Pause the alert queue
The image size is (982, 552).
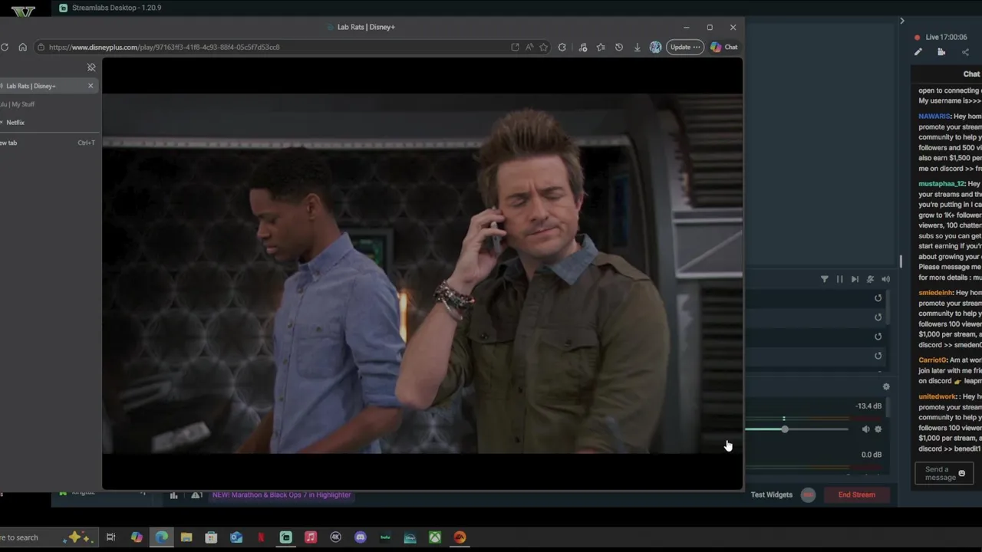point(839,279)
